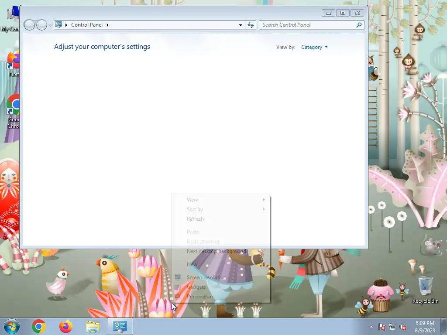Select Next desktop background menu entry
Screen dimensions: 447x335
click(221, 251)
